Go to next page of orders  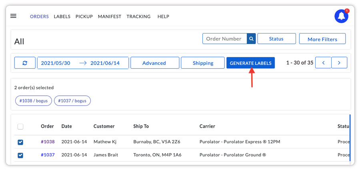point(339,63)
